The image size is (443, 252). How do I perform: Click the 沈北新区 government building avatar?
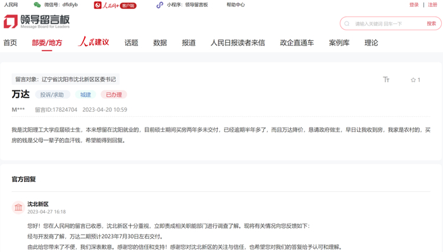(18, 207)
